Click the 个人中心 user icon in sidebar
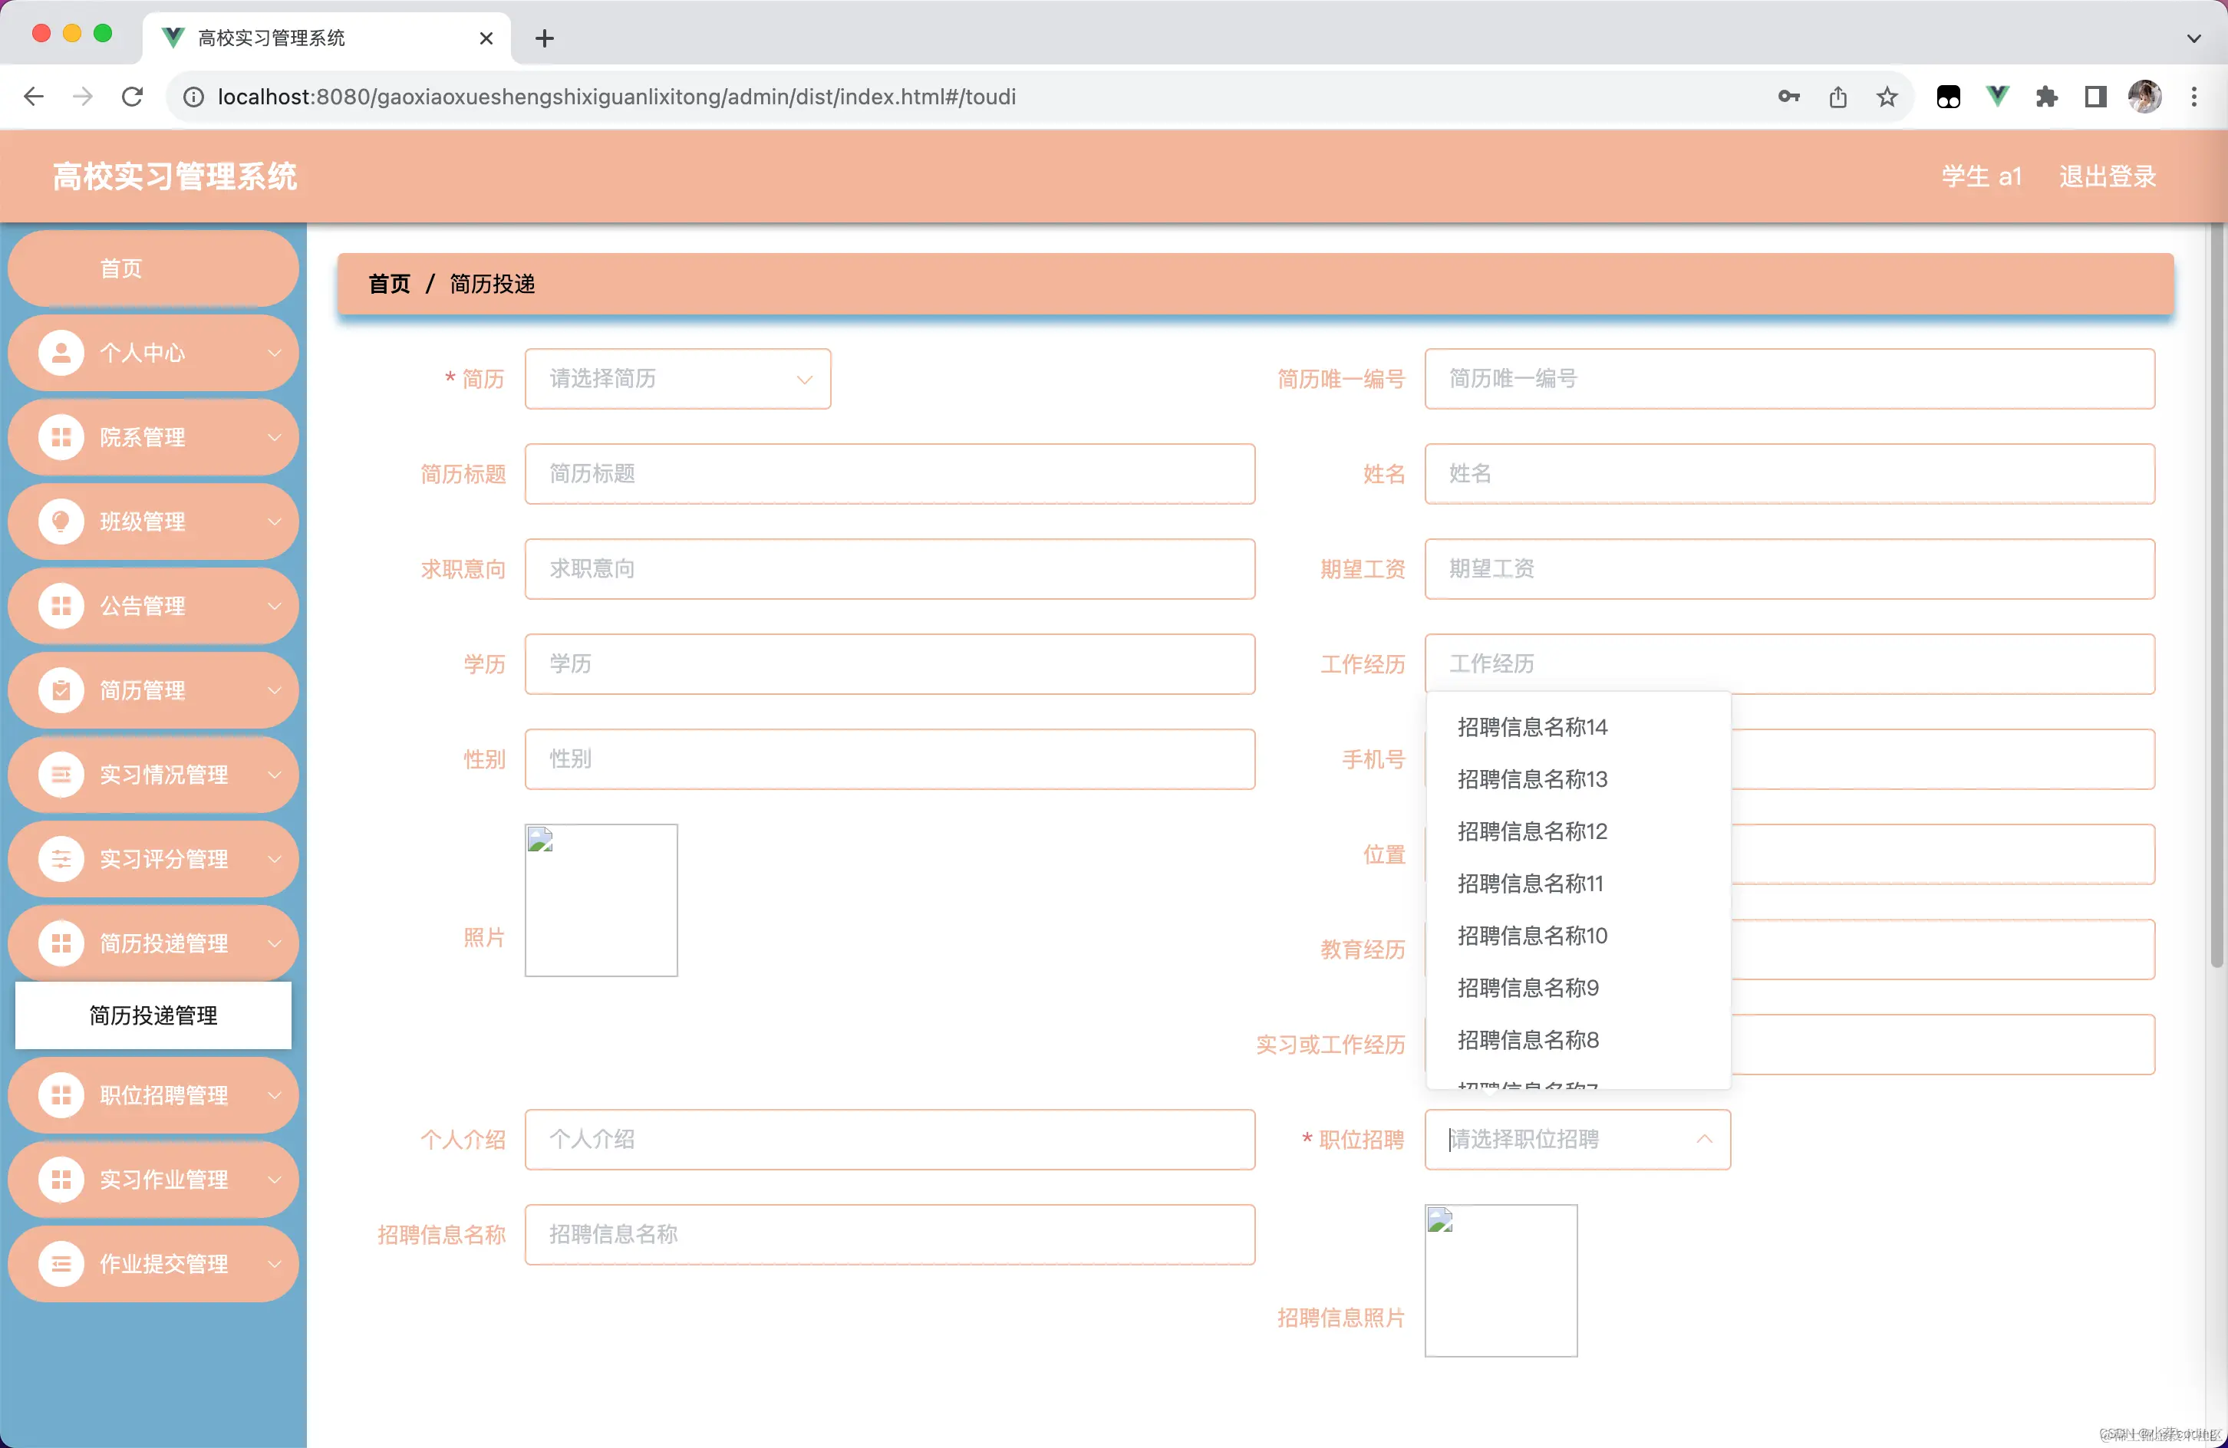The height and width of the screenshot is (1448, 2228). pyautogui.click(x=61, y=353)
